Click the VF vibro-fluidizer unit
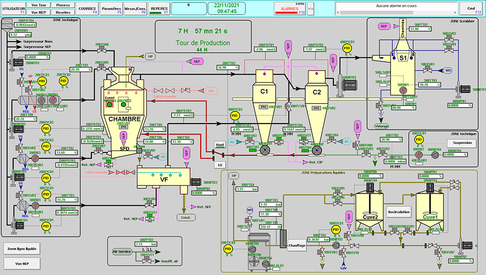This screenshot has width=486, height=275. pos(164,178)
